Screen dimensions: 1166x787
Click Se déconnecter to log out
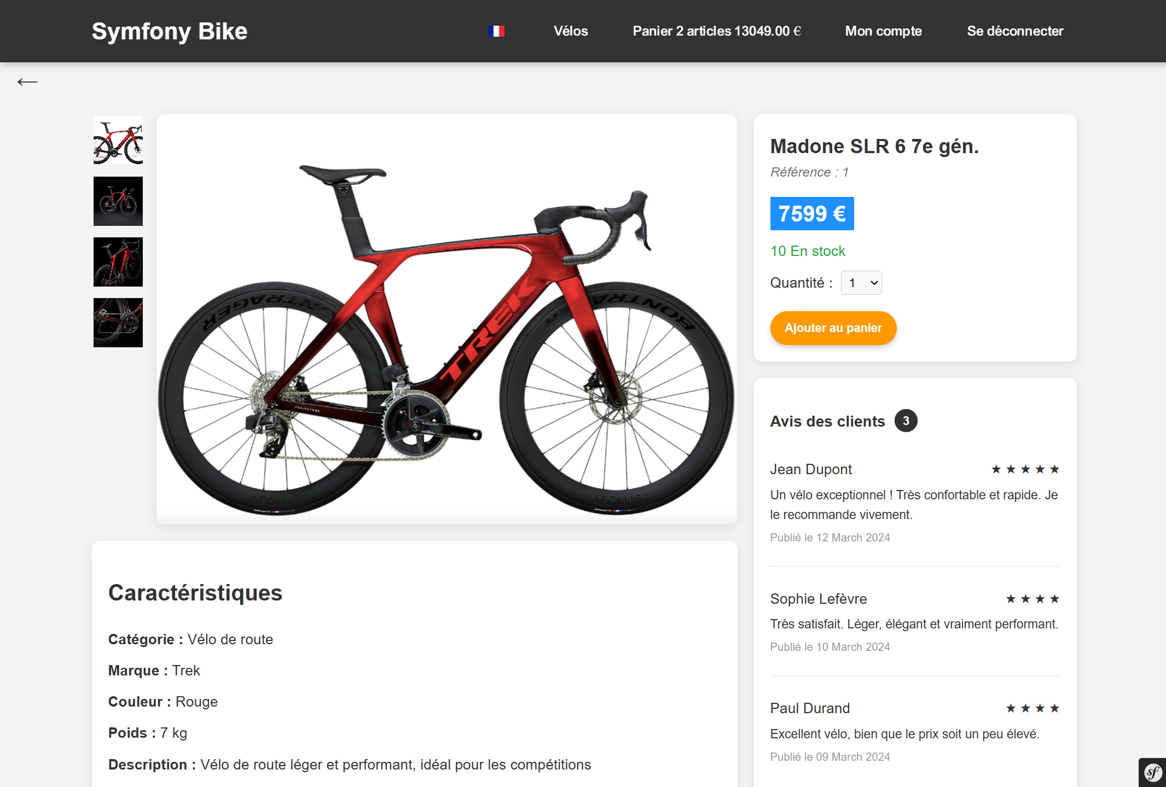coord(1015,31)
